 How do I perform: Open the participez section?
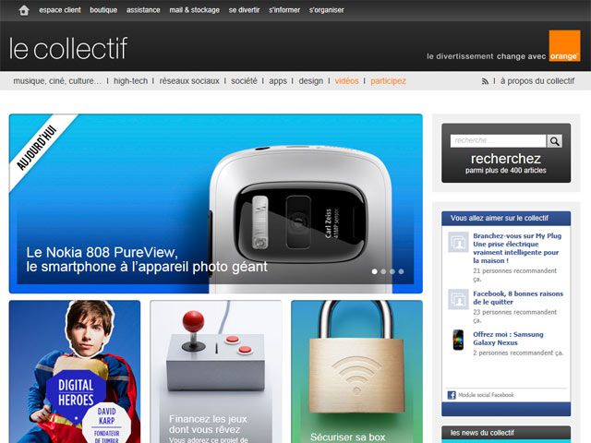388,81
